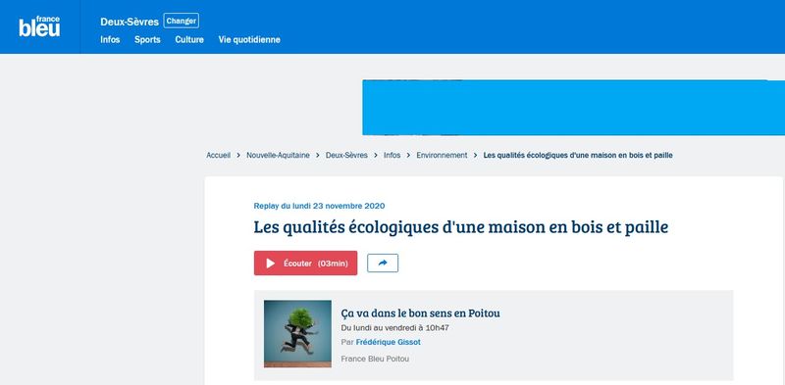Open Frédérique Gissot author page
This screenshot has height=385, width=785.
point(388,343)
